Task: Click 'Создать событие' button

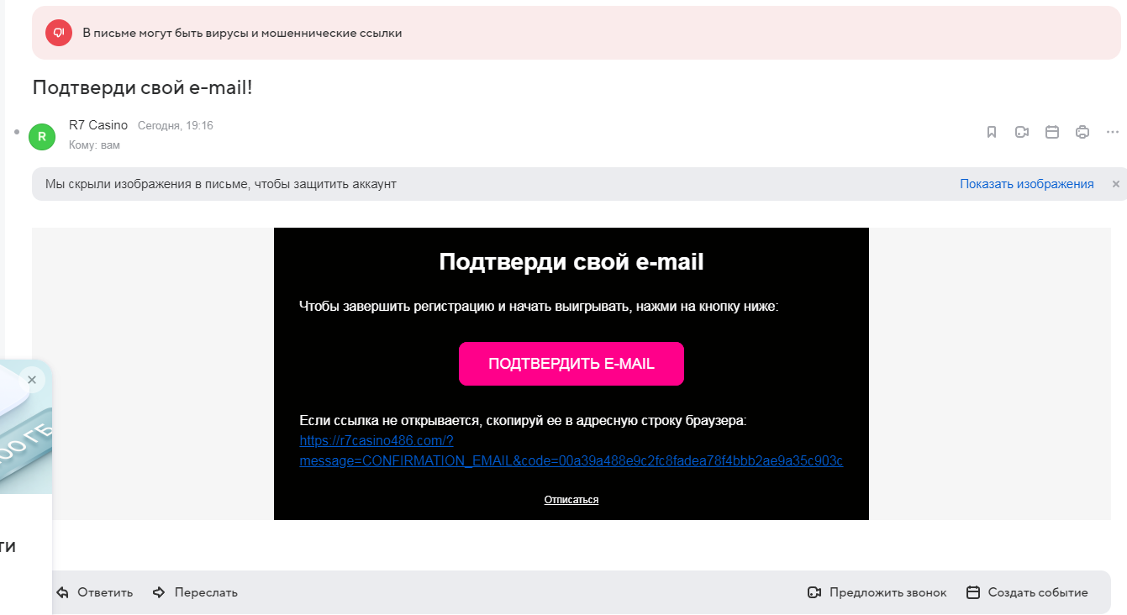Action: pos(1027,592)
